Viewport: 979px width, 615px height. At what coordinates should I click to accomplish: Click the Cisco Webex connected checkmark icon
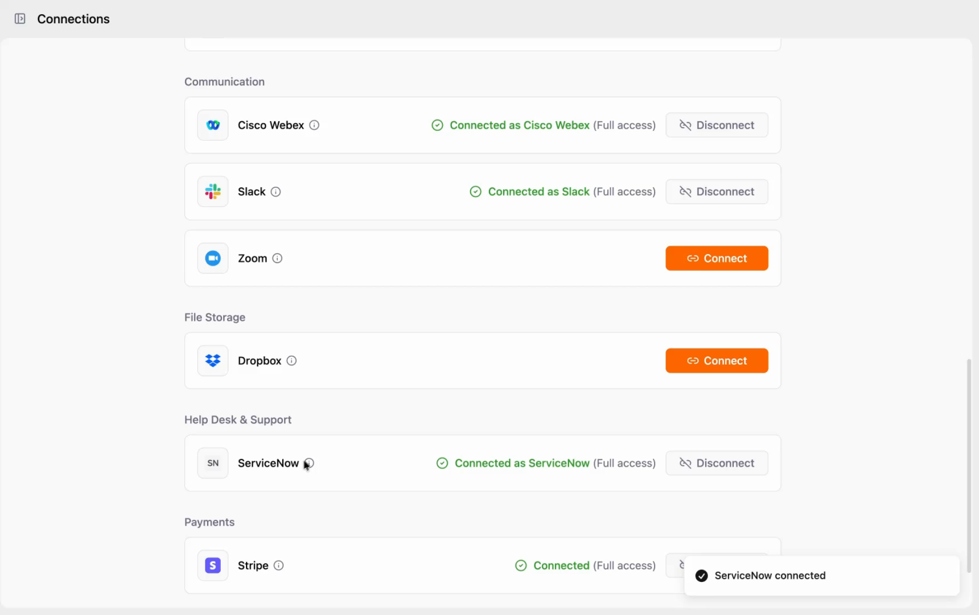[x=437, y=125]
